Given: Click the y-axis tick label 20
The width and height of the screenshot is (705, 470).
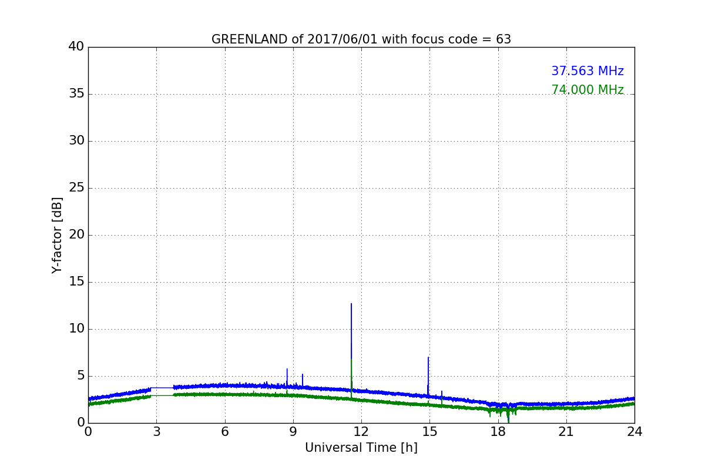Looking at the screenshot, I should click(x=76, y=234).
